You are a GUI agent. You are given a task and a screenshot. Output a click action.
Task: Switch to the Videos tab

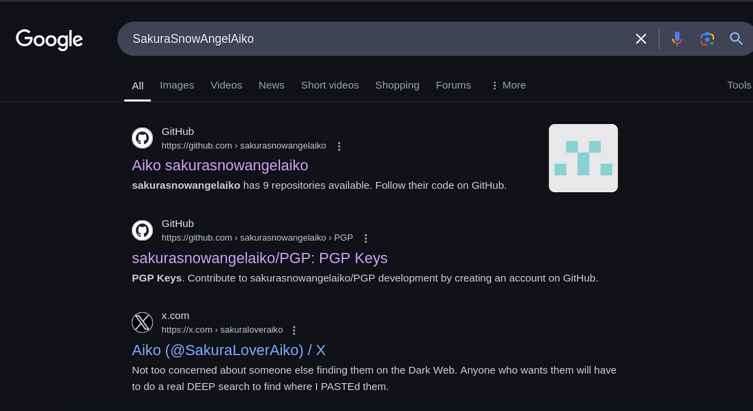(226, 85)
